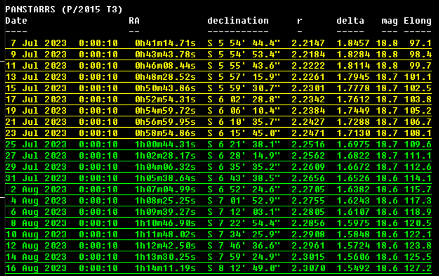Select the RA column header
439x276 pixels.
(x=134, y=21)
